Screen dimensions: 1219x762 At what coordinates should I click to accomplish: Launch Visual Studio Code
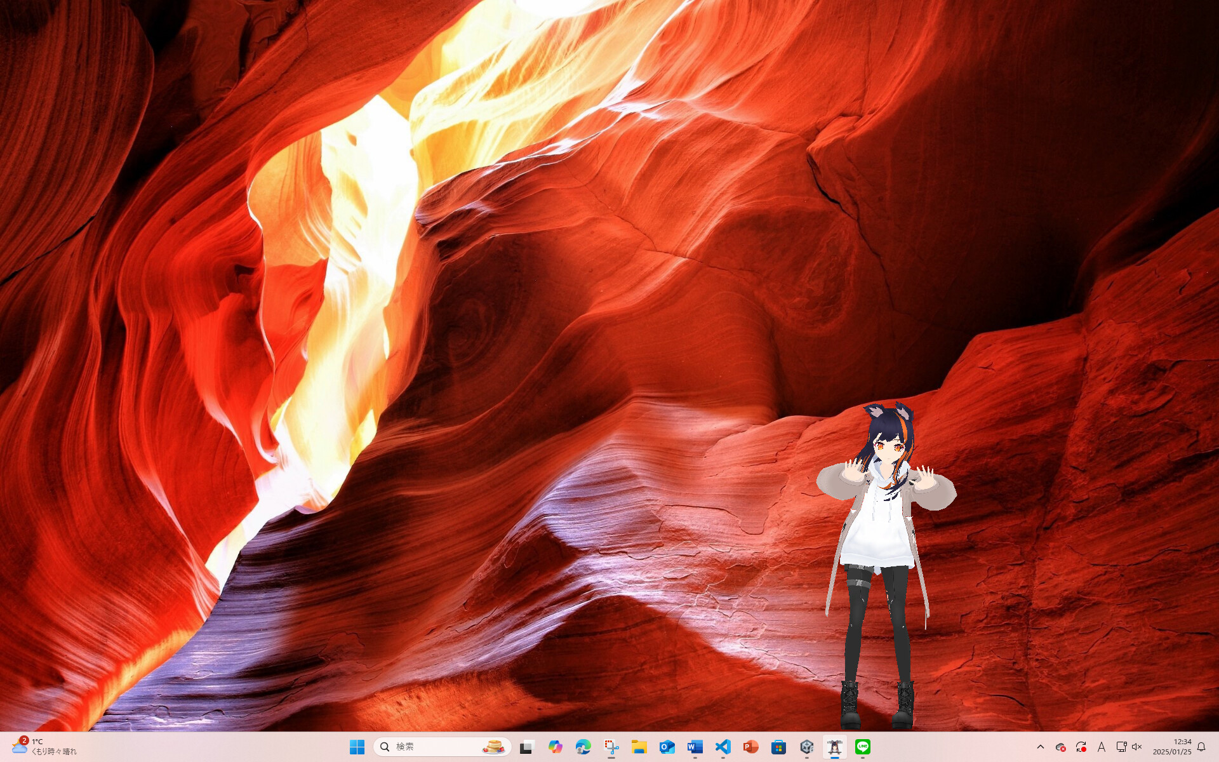pos(723,747)
